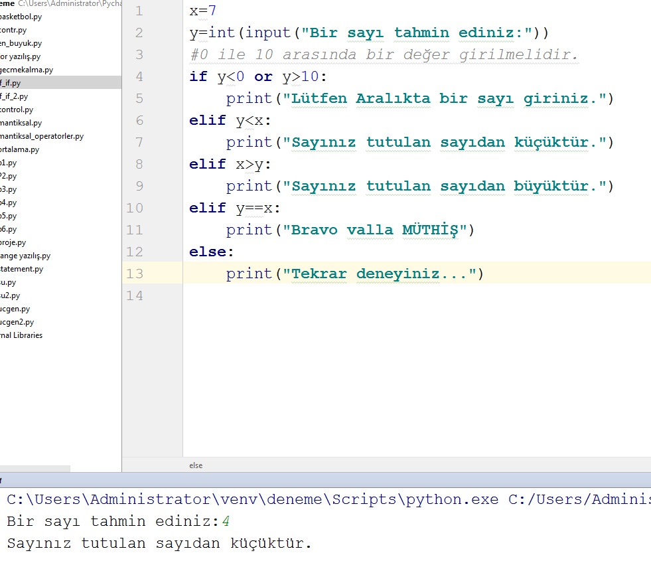Click project panel horizontal scrollbar
The width and height of the screenshot is (651, 565).
click(35, 469)
